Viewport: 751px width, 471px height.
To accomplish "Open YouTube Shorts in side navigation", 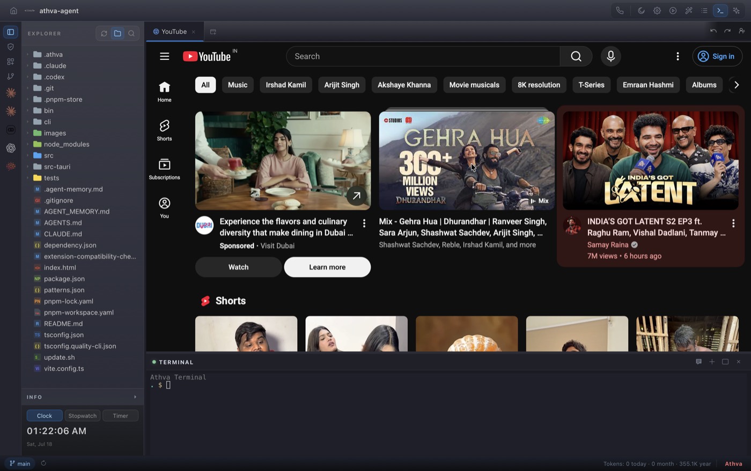I will pos(164,130).
